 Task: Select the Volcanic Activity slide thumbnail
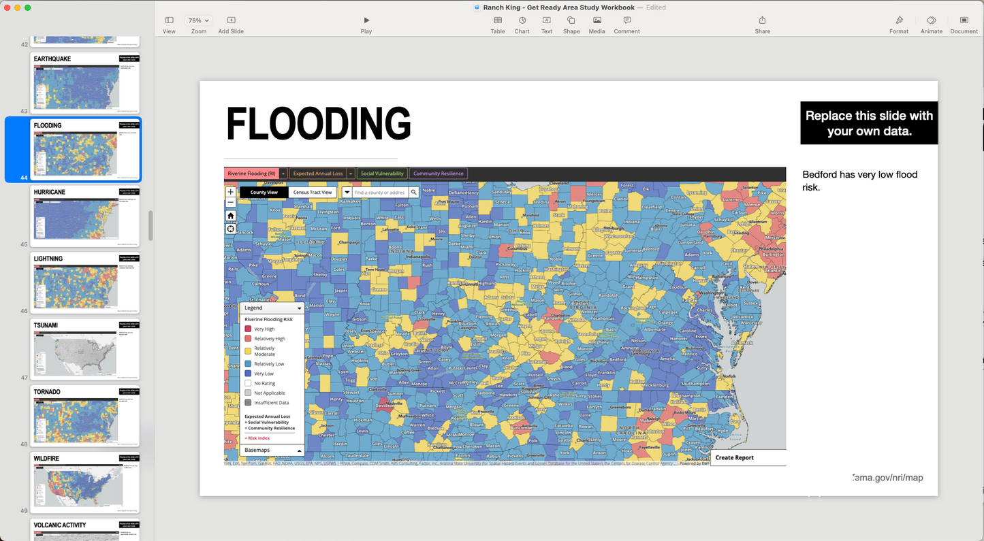85,530
